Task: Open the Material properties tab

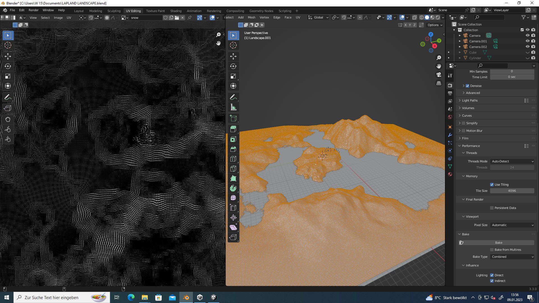Action: pyautogui.click(x=450, y=174)
